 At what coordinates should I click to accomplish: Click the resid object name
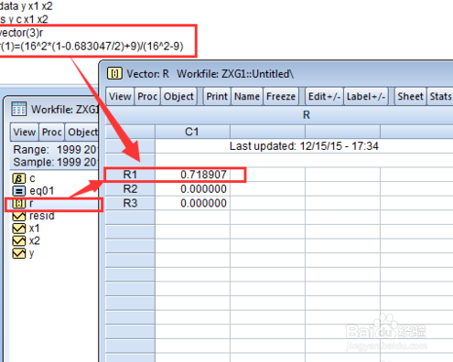point(42,216)
